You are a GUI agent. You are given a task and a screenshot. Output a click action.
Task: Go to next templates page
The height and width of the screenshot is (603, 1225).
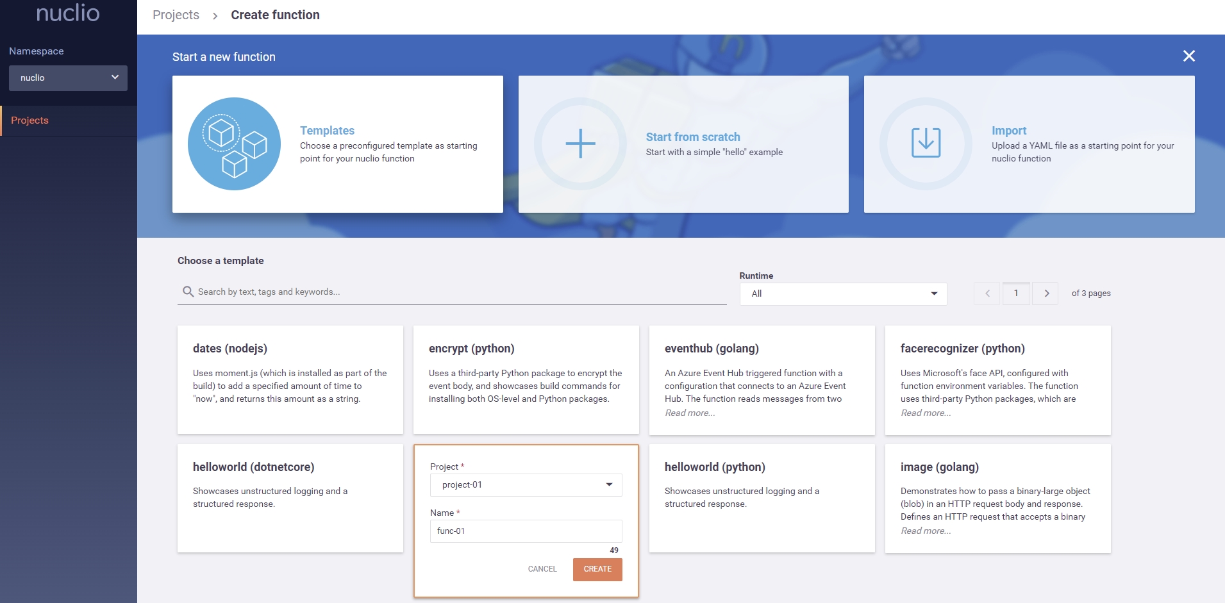(1046, 293)
